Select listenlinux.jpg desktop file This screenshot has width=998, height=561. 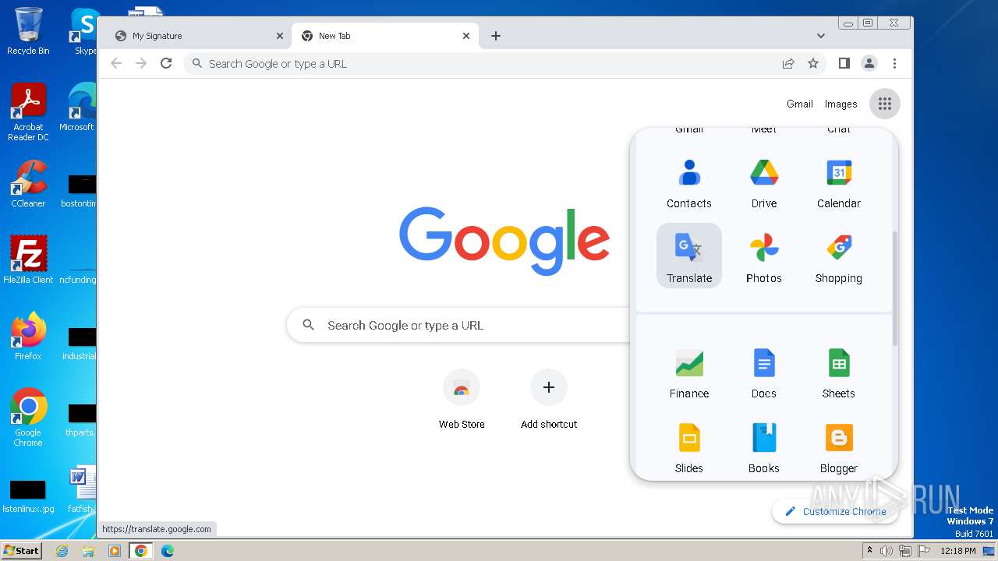pos(28,496)
